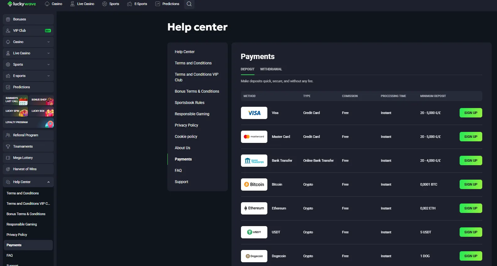
Task: Open Responsible Gaming in help menu
Action: pyautogui.click(x=192, y=114)
